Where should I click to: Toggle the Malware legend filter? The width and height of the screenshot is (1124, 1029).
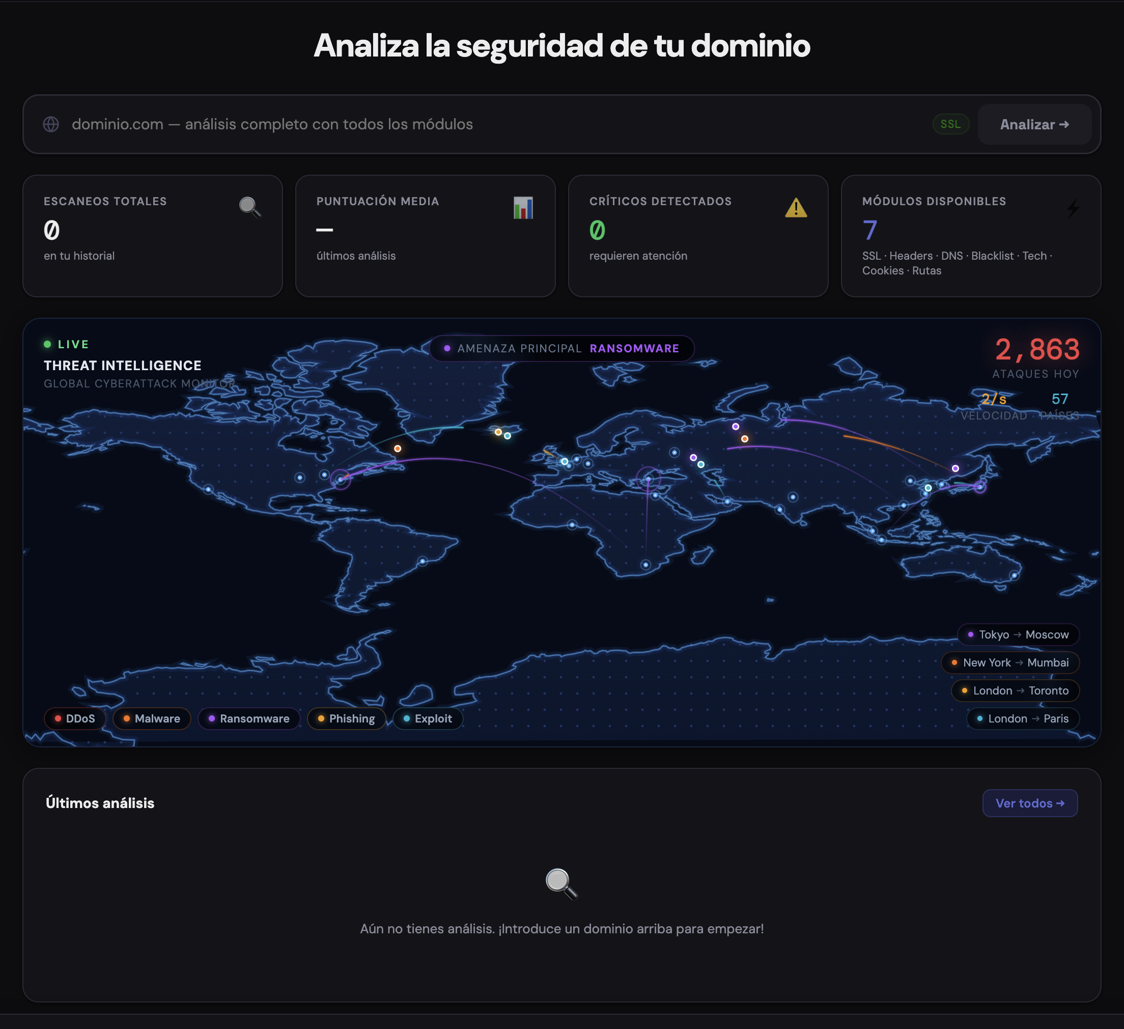(x=152, y=718)
